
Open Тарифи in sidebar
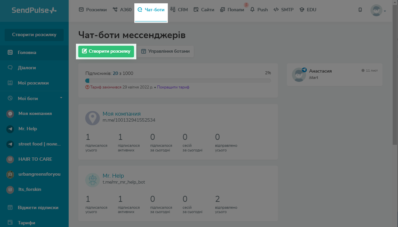(27, 223)
